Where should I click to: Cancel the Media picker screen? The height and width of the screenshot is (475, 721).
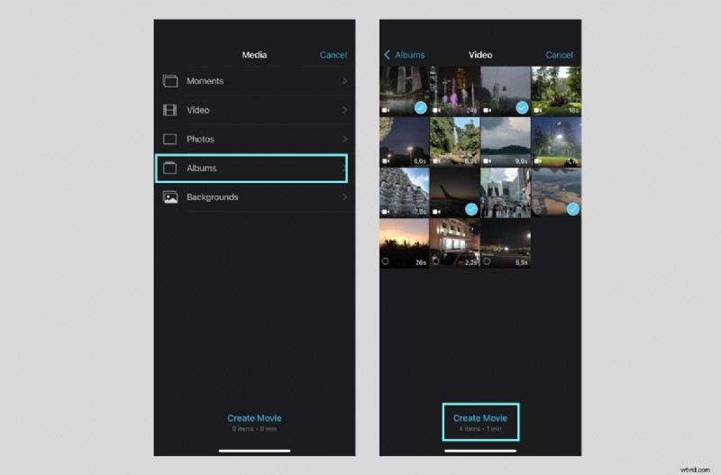[x=333, y=55]
